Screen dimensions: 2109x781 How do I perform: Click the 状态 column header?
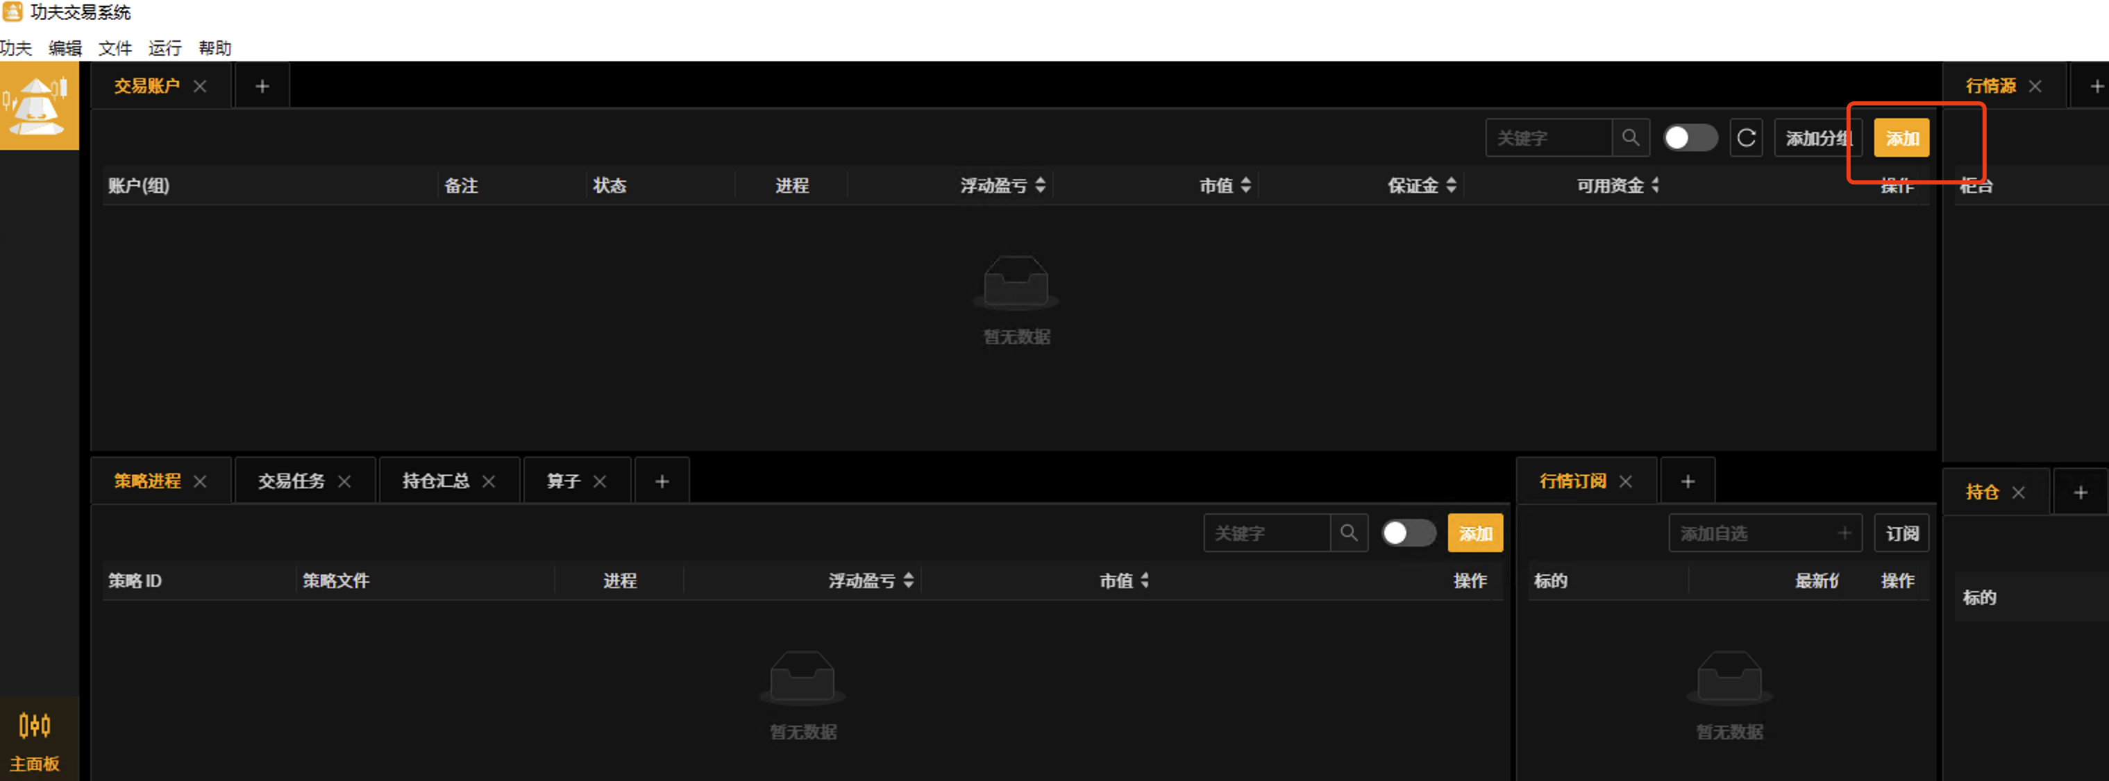click(x=609, y=186)
